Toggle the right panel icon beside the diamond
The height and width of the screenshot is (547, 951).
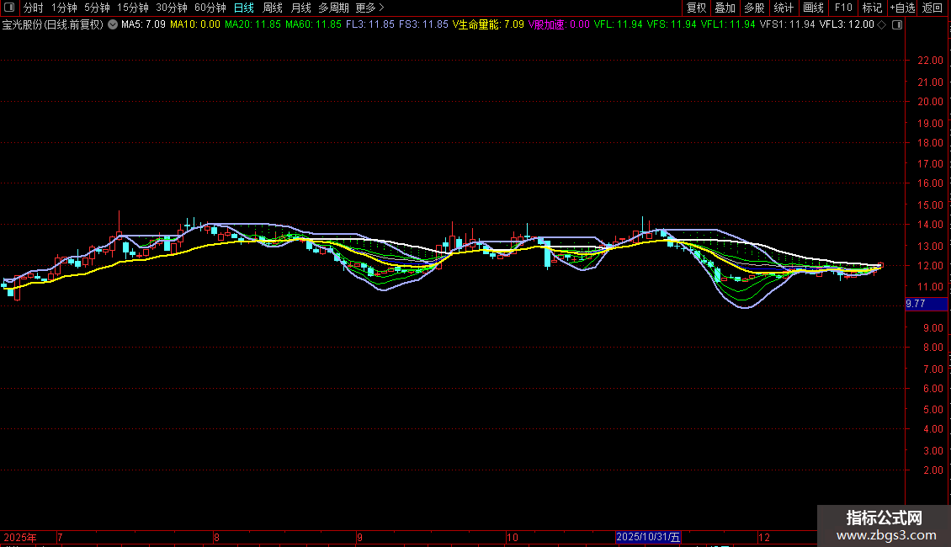pyautogui.click(x=897, y=25)
